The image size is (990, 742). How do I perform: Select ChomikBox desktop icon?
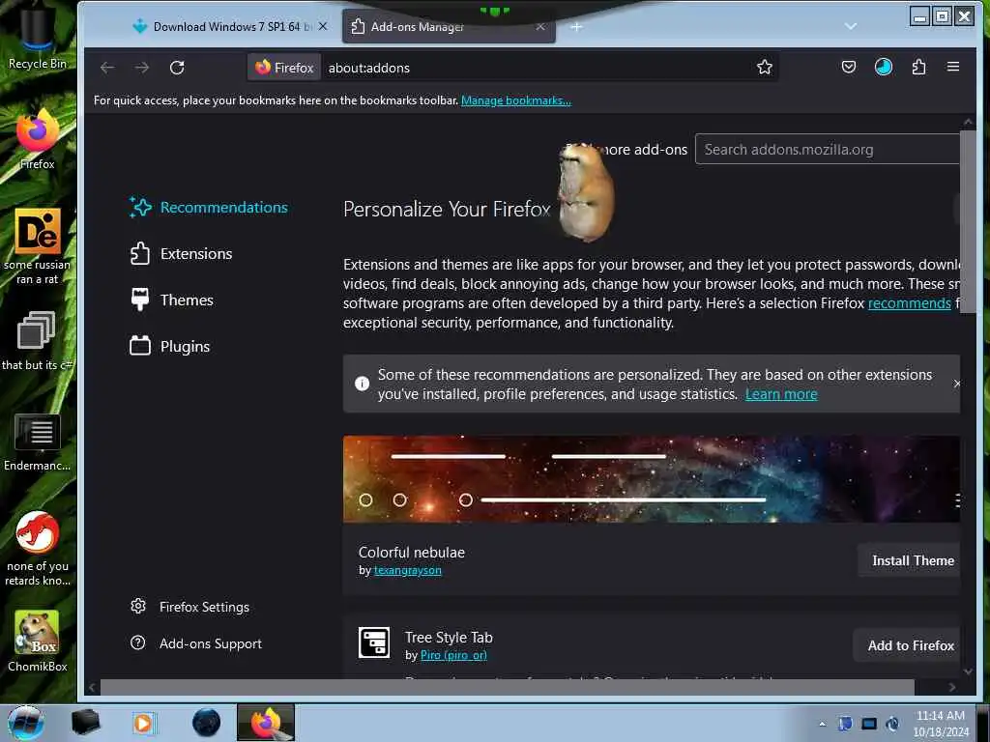(38, 641)
